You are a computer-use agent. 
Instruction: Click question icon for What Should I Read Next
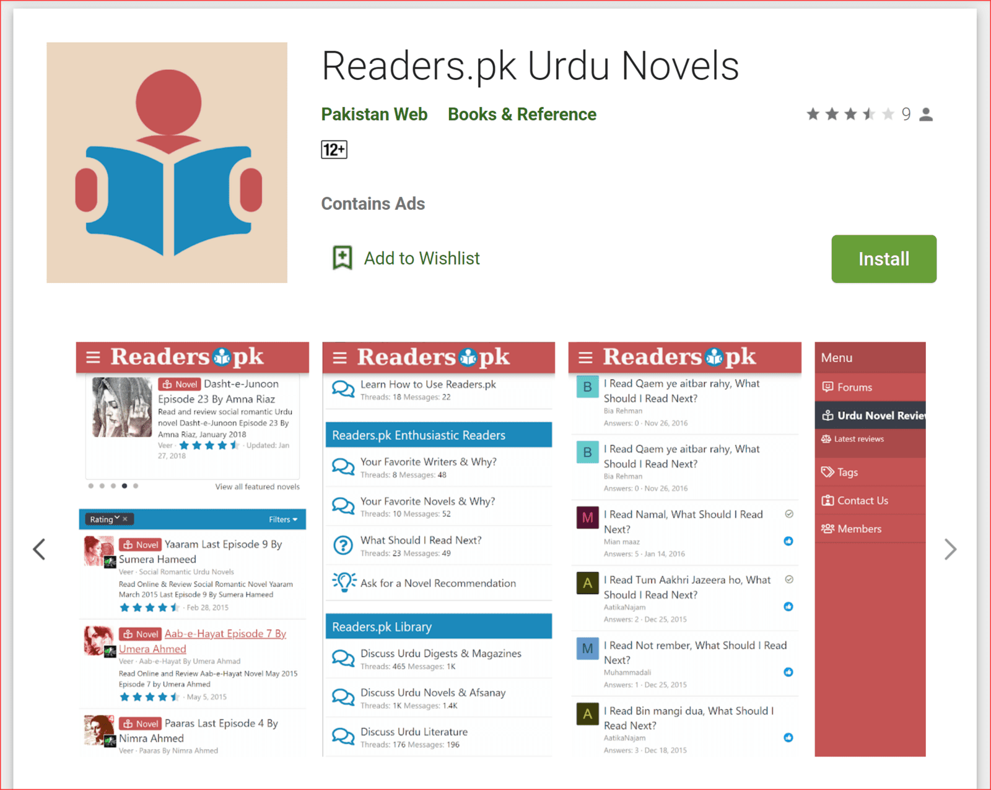coord(343,545)
